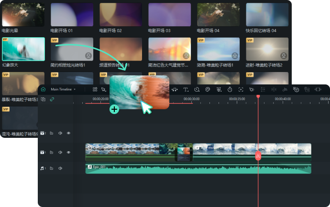Click the red playhead handle on ruler
Image resolution: width=330 pixels, height=207 pixels.
click(258, 96)
